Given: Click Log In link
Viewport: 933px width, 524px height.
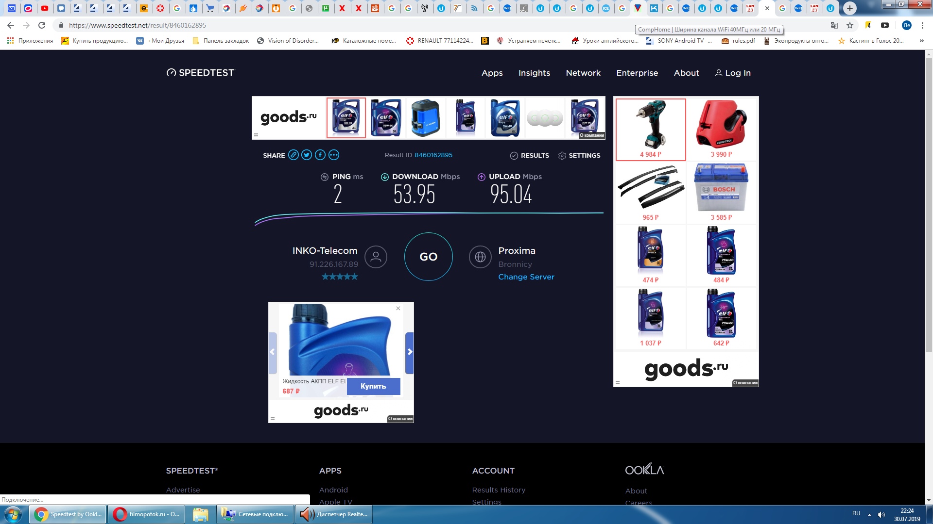Looking at the screenshot, I should 733,73.
